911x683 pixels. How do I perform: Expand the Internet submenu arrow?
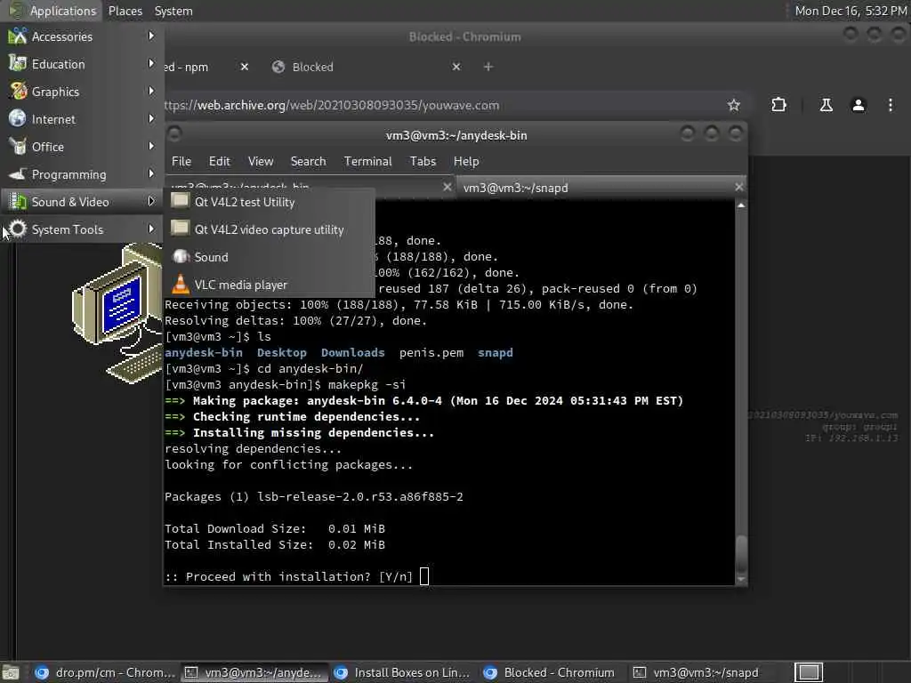151,118
